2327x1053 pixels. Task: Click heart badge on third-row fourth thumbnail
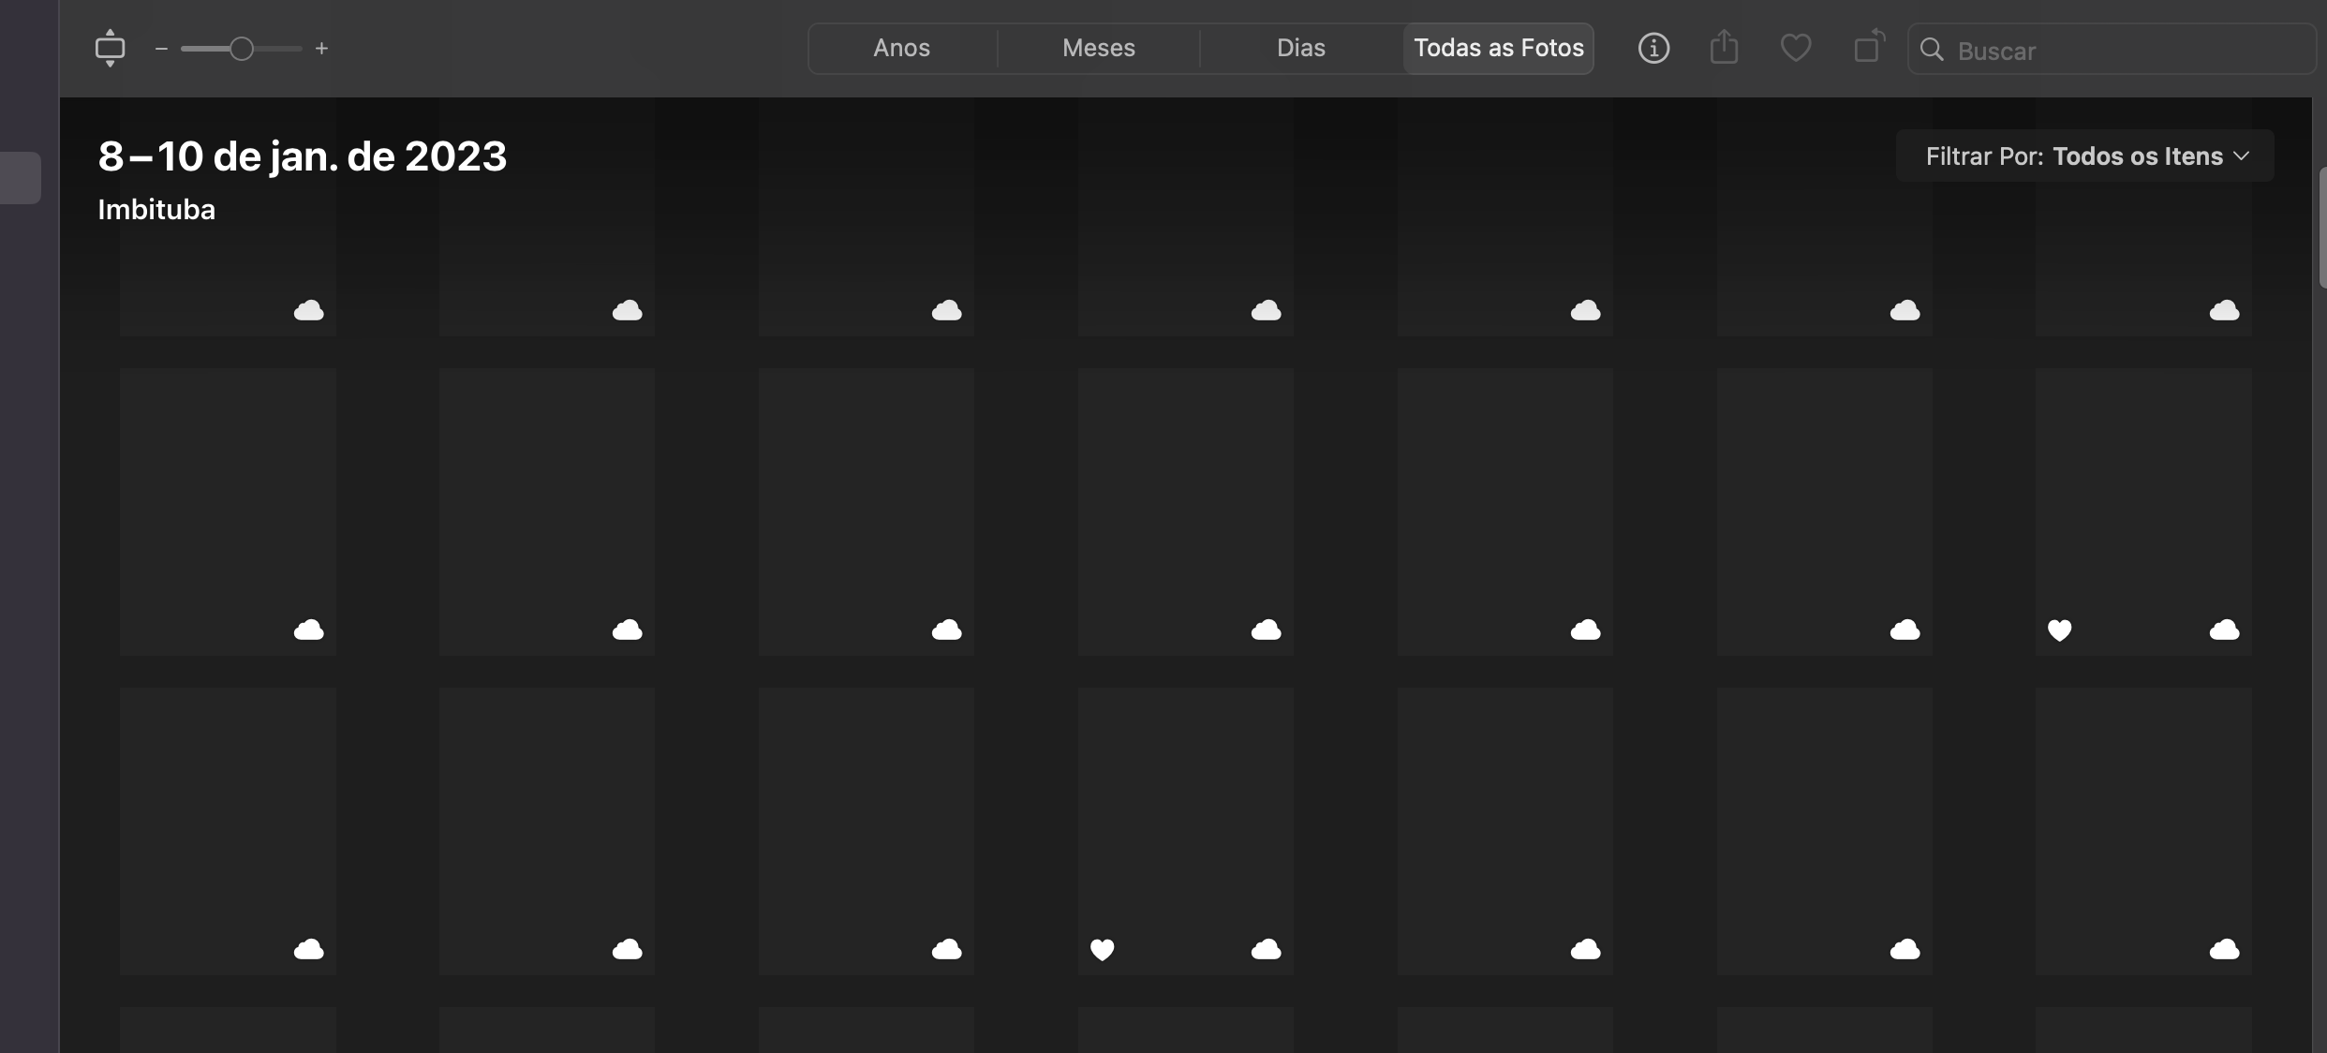point(1102,950)
